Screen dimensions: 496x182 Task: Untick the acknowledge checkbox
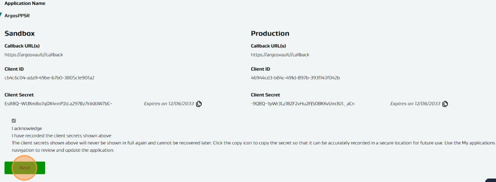tap(13, 121)
